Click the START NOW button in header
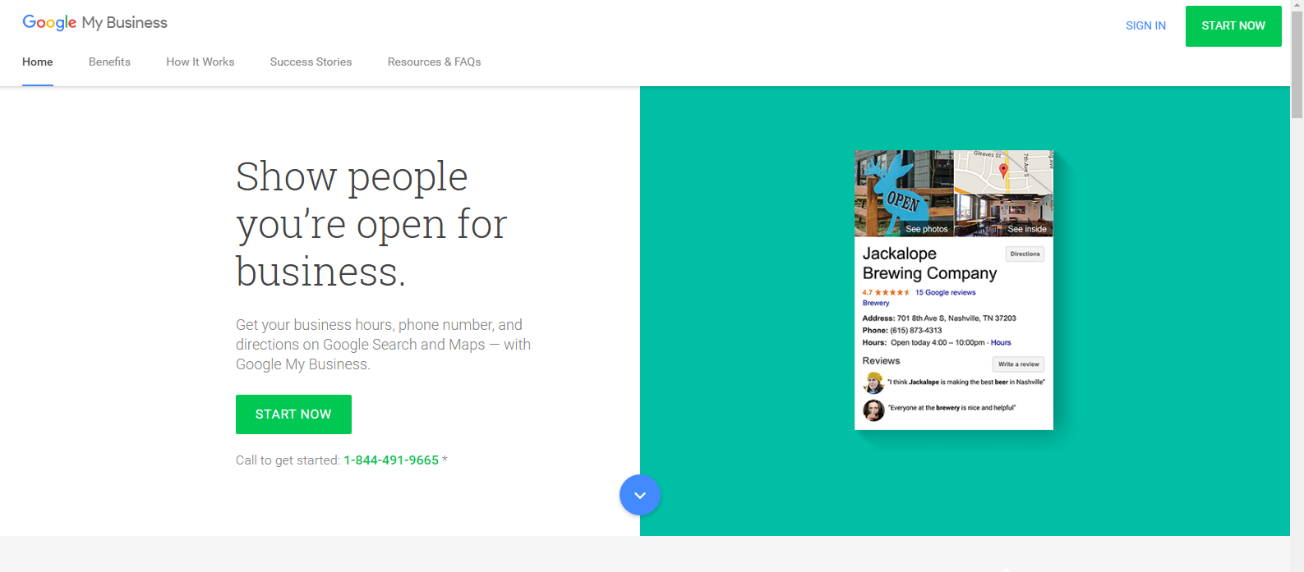Viewport: 1304px width, 572px height. pos(1233,25)
